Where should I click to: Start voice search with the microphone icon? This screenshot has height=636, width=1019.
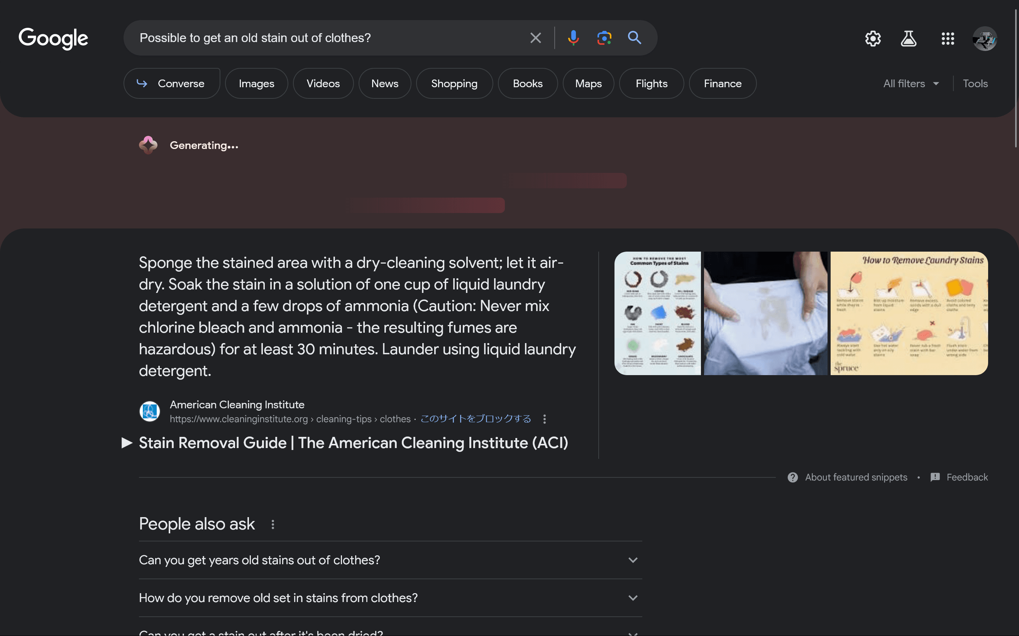click(x=573, y=38)
